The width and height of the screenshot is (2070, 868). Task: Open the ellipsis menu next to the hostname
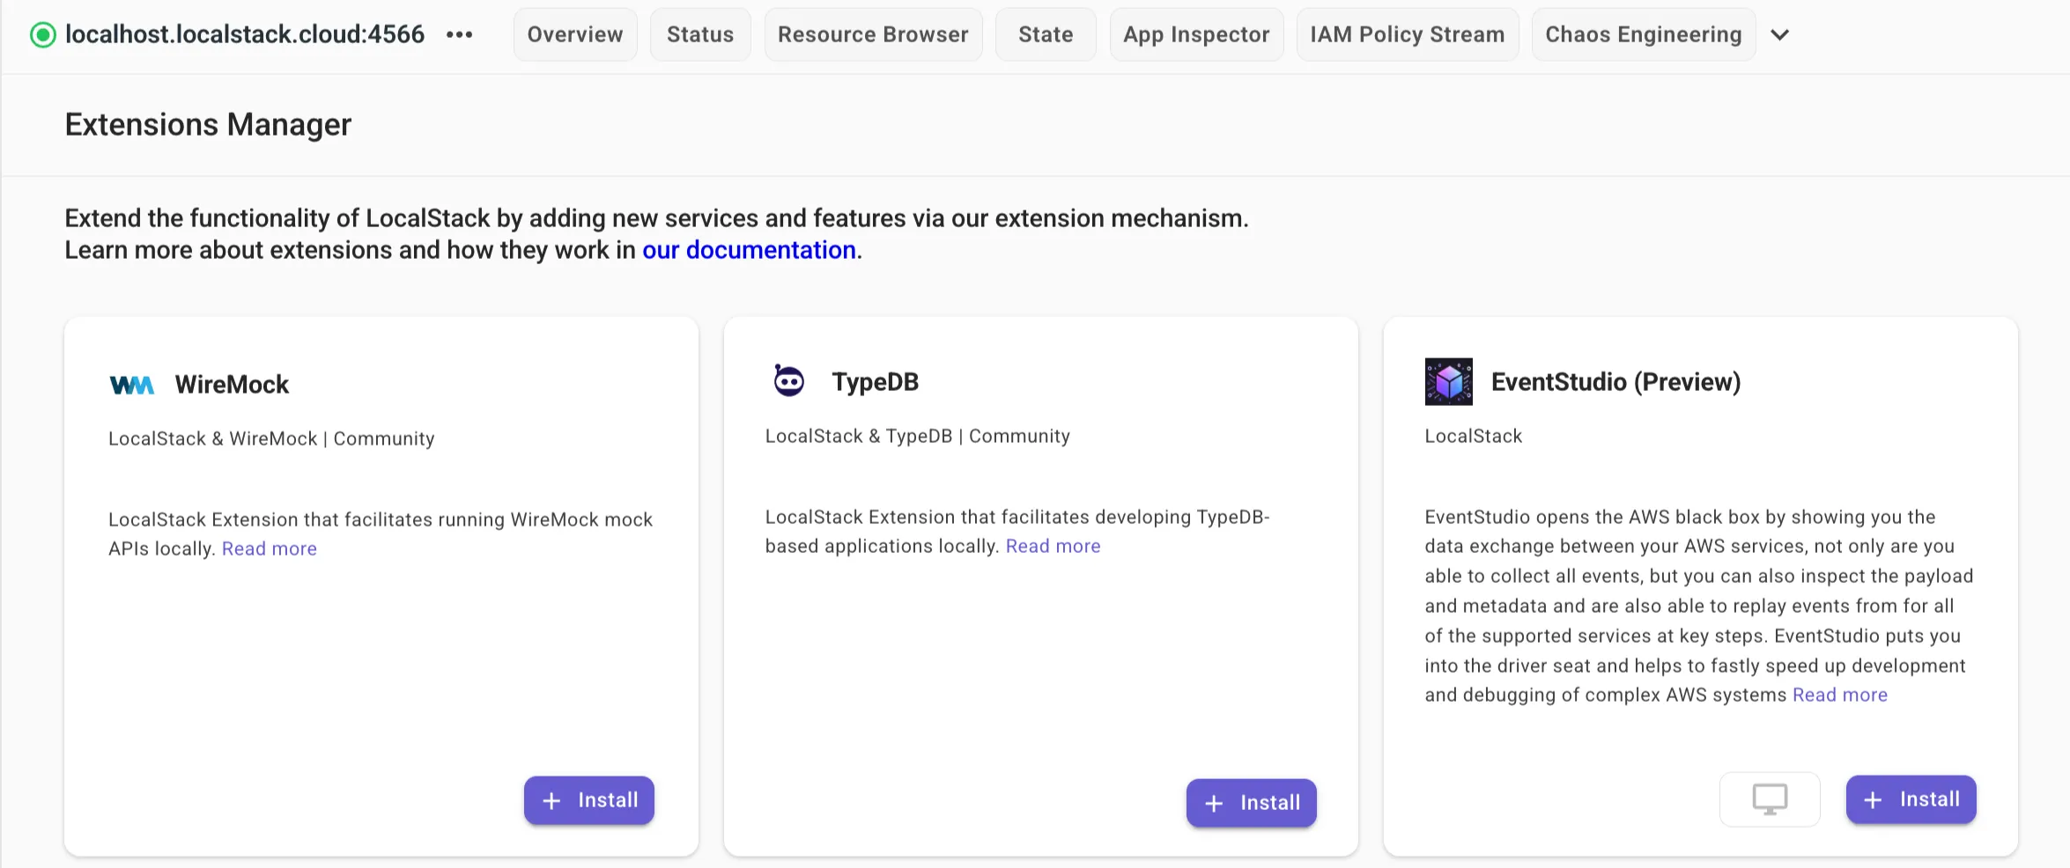tap(459, 34)
